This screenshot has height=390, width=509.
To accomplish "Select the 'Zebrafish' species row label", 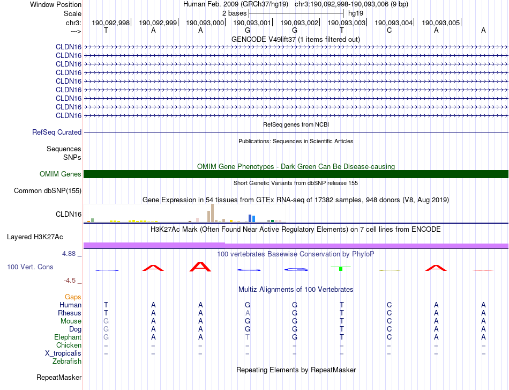I will coord(67,361).
